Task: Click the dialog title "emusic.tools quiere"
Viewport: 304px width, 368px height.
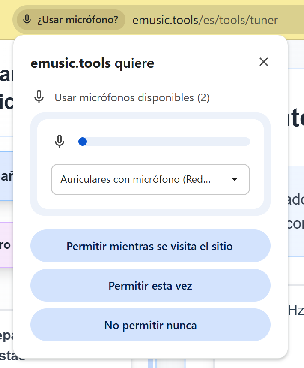Action: (x=92, y=63)
